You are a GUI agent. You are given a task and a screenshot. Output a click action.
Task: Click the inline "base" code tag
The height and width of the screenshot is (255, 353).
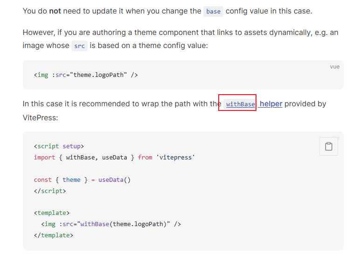[213, 11]
